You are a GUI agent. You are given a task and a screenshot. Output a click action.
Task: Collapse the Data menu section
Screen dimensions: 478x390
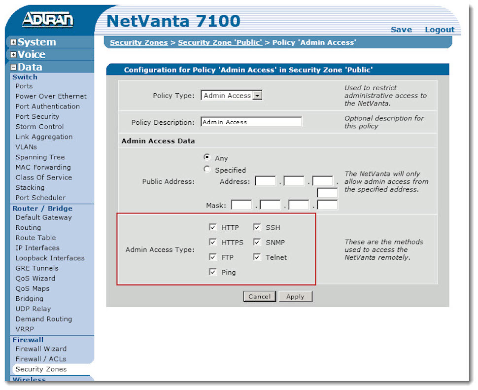(x=13, y=68)
